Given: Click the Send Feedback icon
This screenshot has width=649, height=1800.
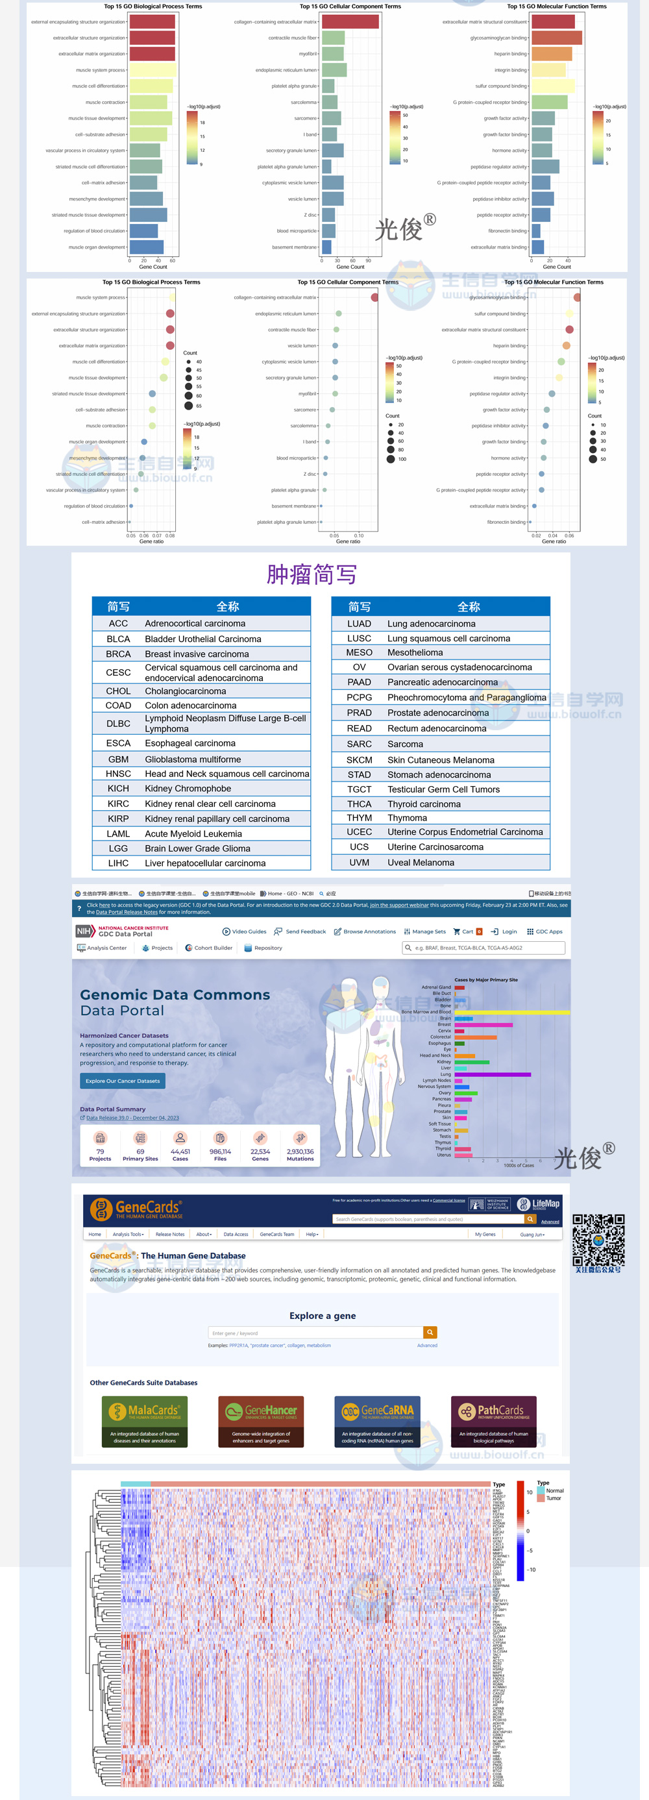Looking at the screenshot, I should 278,931.
